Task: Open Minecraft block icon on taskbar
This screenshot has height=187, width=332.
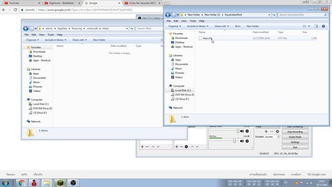Action: click(60, 183)
